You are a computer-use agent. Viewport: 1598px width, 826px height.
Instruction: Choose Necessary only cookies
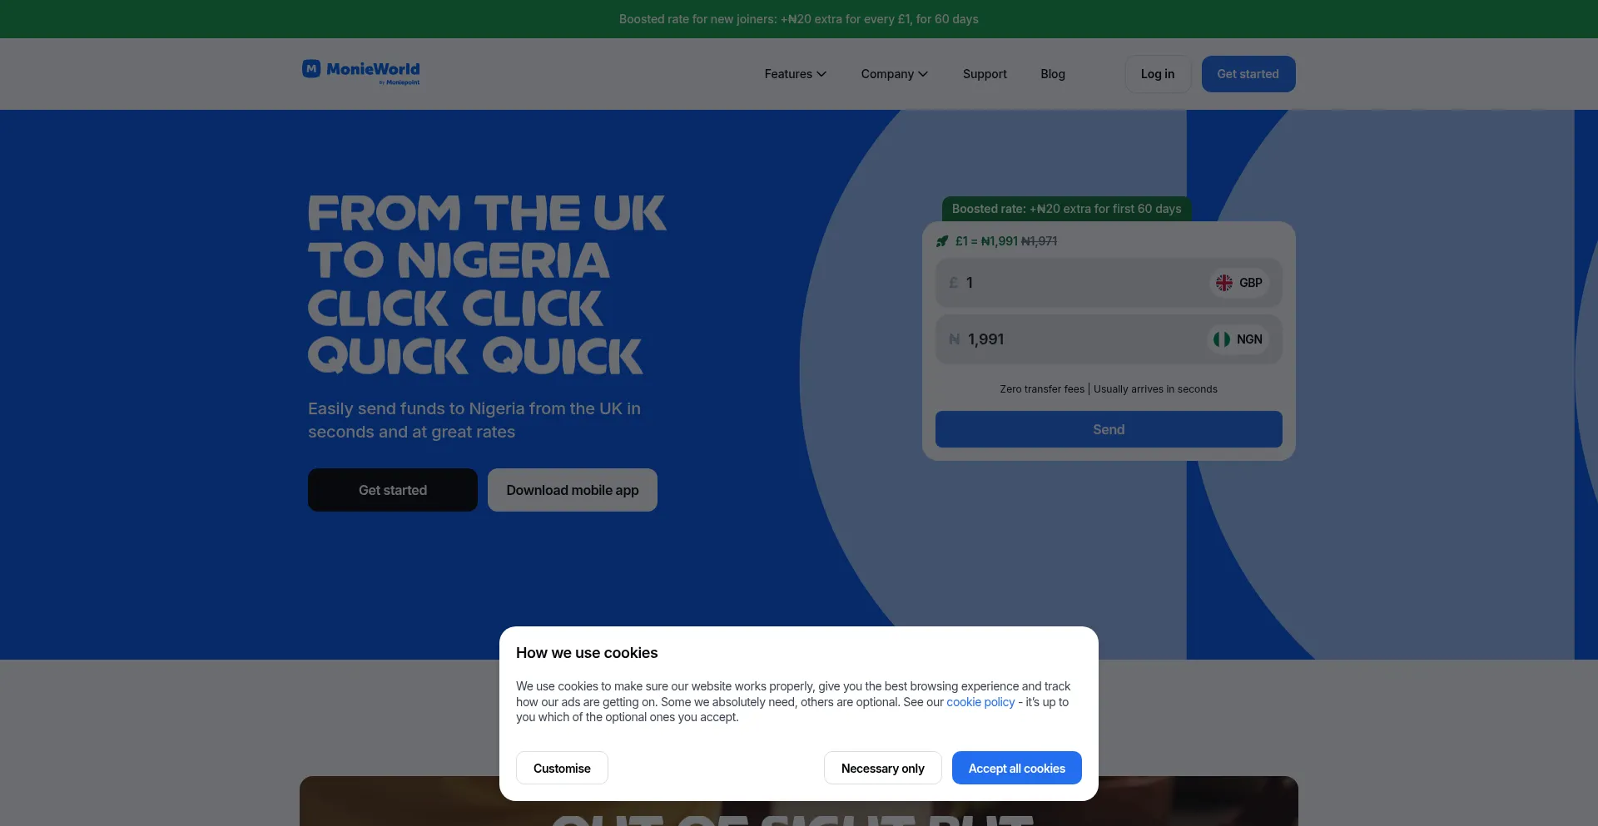tap(883, 768)
